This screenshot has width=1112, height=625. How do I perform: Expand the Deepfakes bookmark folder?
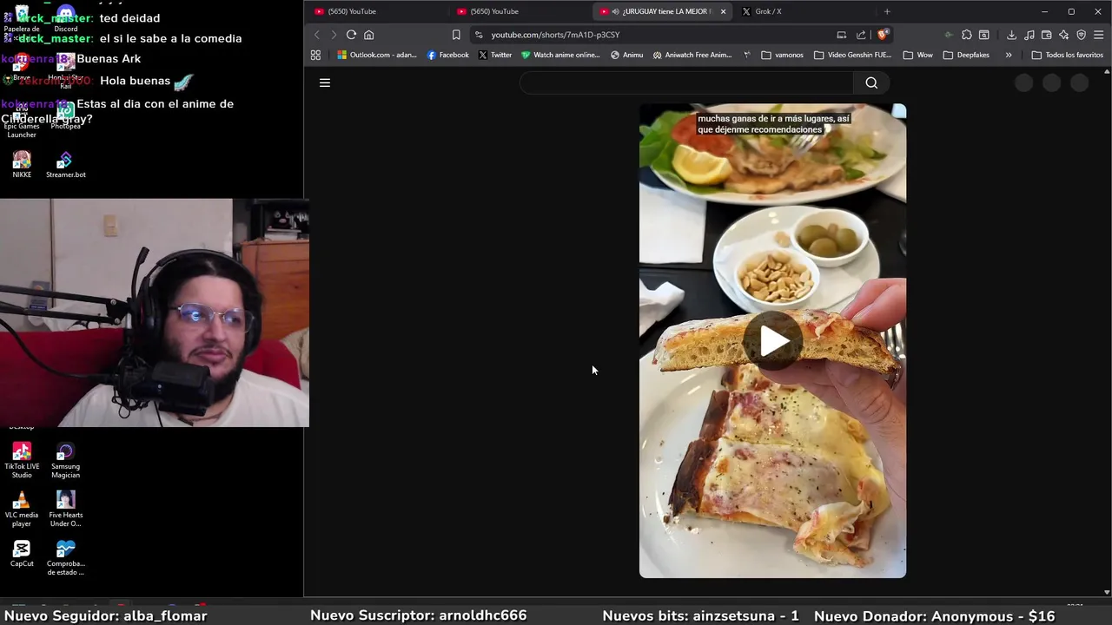pyautogui.click(x=966, y=55)
